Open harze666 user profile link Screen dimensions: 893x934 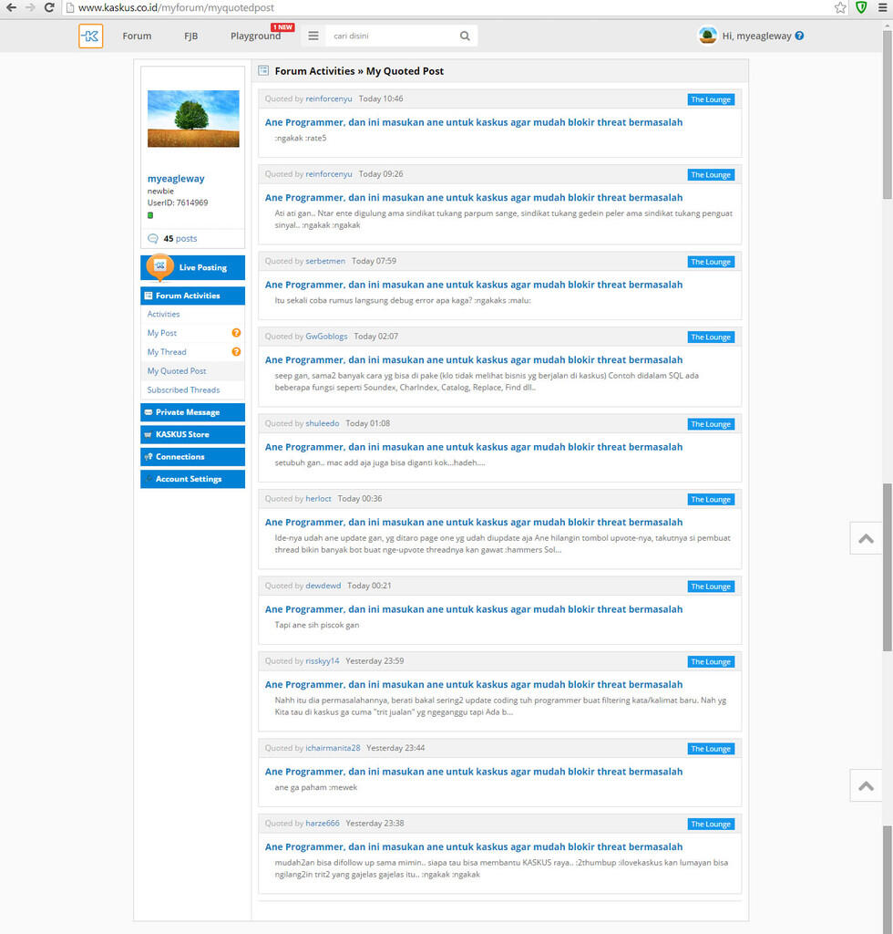point(323,824)
